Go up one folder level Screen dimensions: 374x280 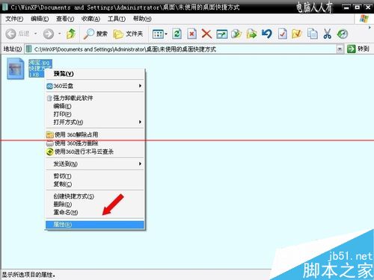point(71,34)
